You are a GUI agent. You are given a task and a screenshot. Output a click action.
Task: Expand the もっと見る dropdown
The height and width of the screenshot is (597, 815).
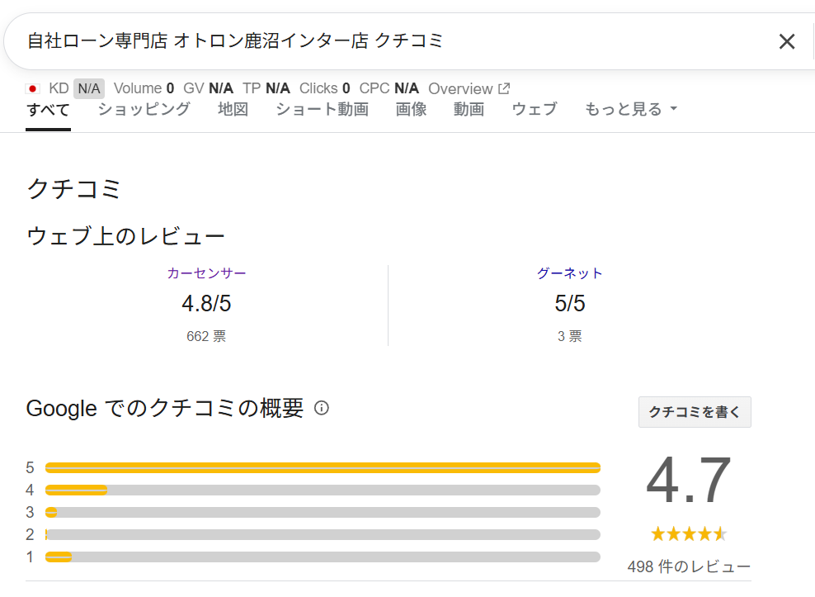tap(631, 109)
